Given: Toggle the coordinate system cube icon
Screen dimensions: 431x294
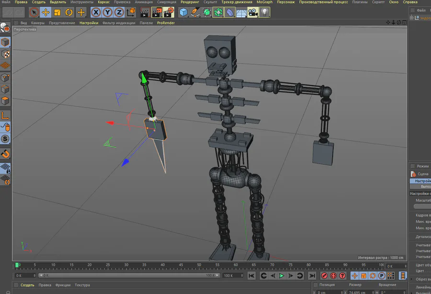Looking at the screenshot, I should 131,12.
